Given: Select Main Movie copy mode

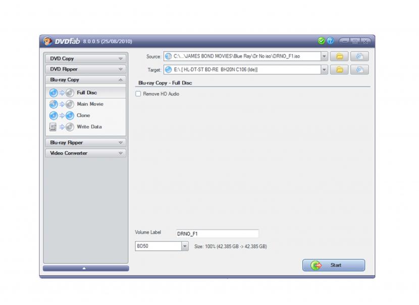Looking at the screenshot, I should click(86, 104).
